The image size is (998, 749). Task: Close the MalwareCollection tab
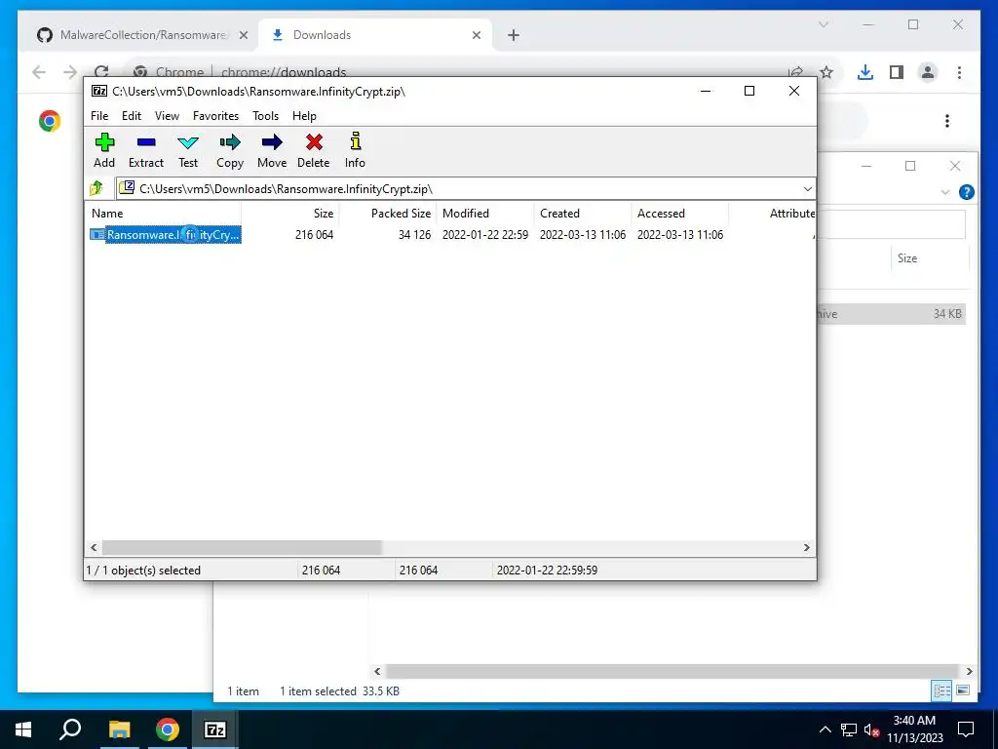(243, 35)
